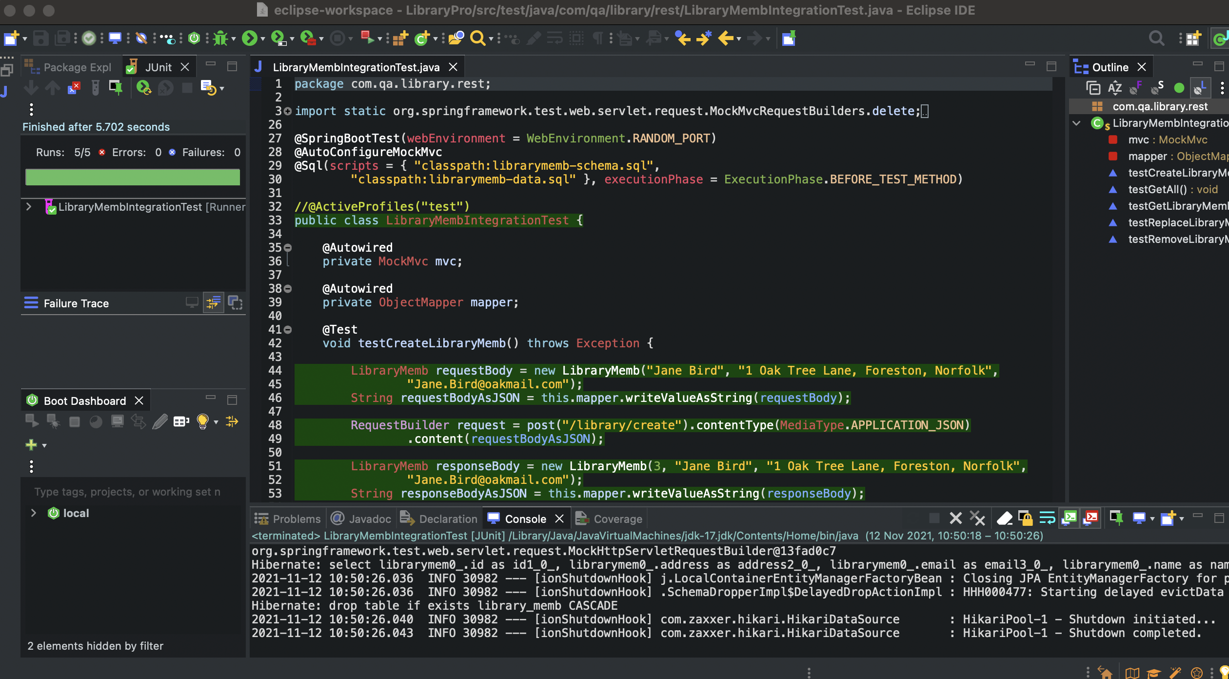Click the Open Console icon with plus sign

point(1168,518)
